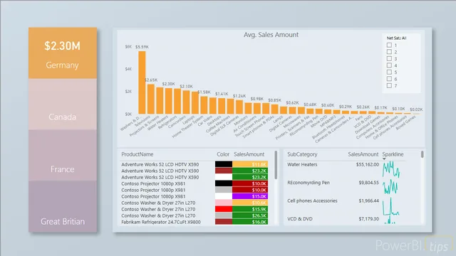The image size is (456, 256).
Task: Click the $1,966.44 sales value
Action: [x=369, y=201]
